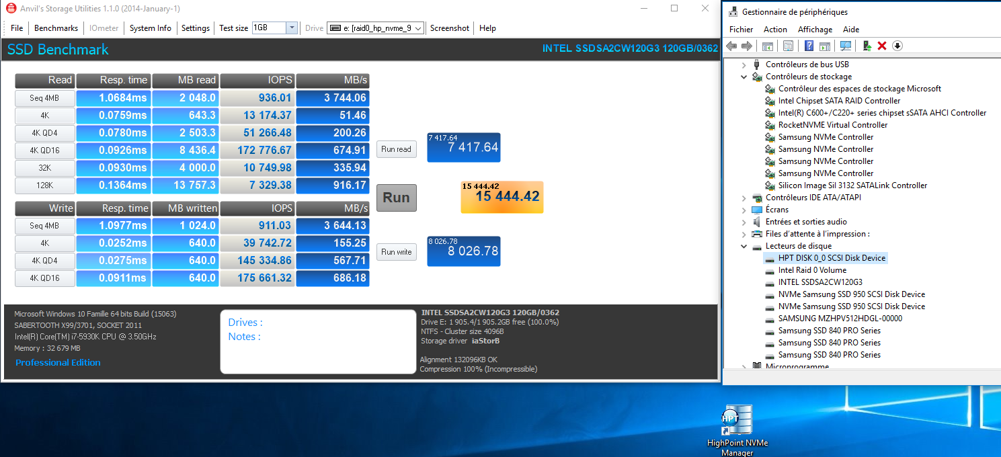
Task: Open Affichage menu in Device Manager
Action: coord(815,30)
